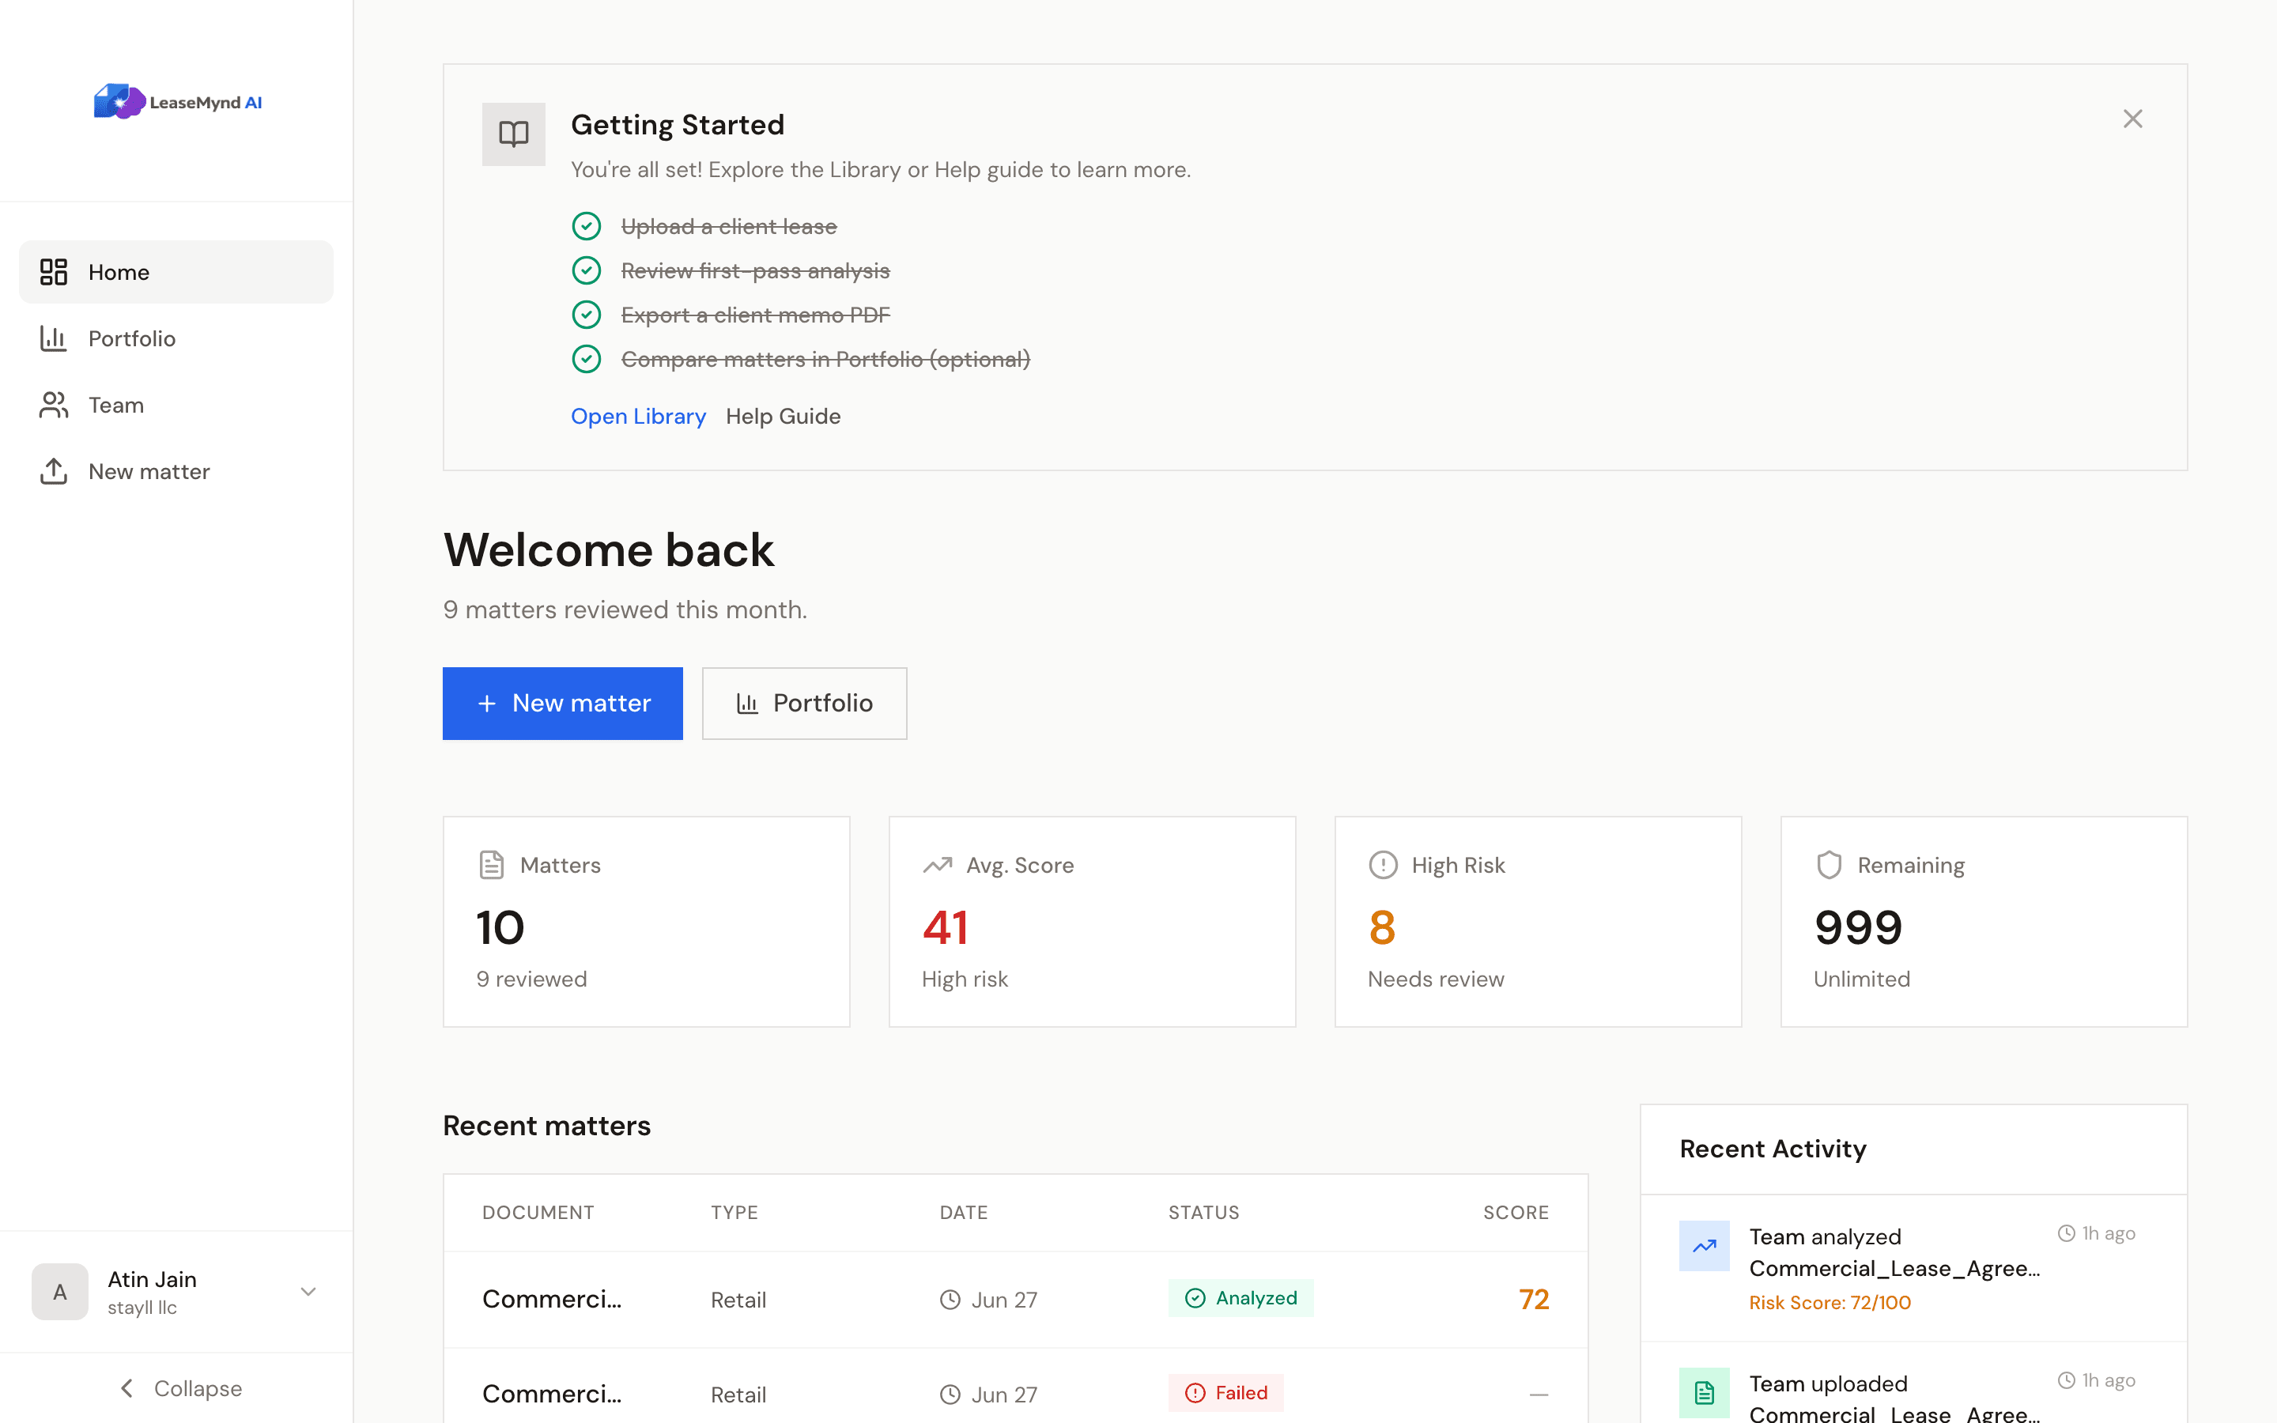Open the High Risk card showing 8
The width and height of the screenshot is (2277, 1423).
(x=1539, y=921)
